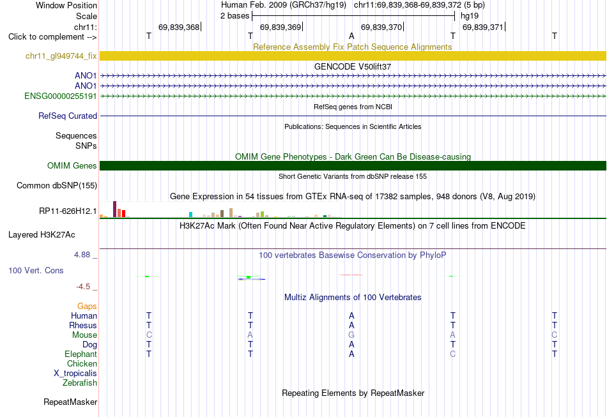Click the A base in Human row

351,315
